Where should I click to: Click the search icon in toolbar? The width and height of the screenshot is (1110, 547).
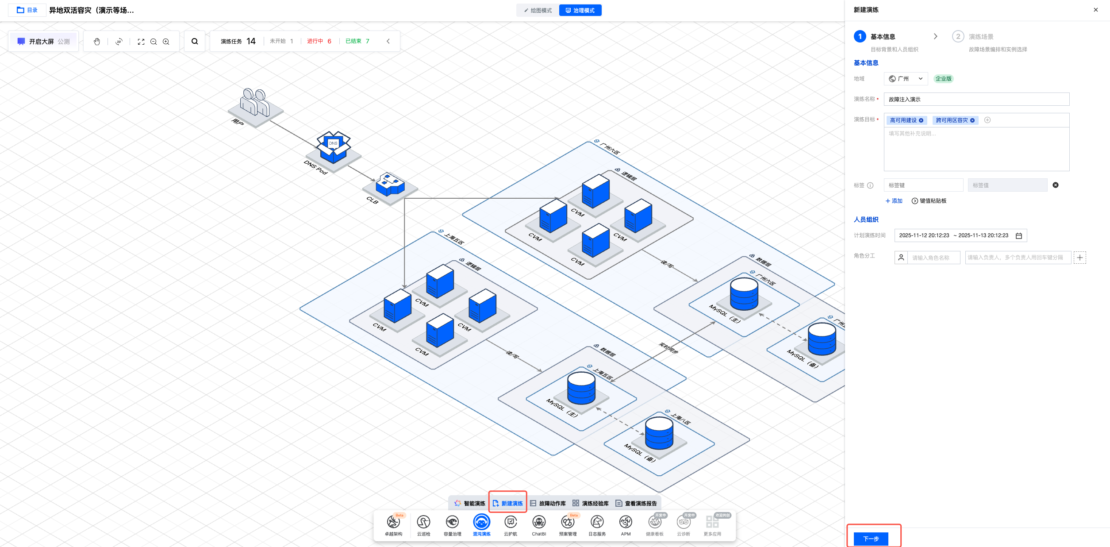(195, 42)
